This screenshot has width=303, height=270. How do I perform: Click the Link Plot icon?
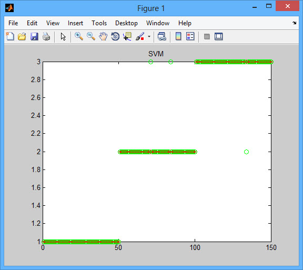pos(161,36)
